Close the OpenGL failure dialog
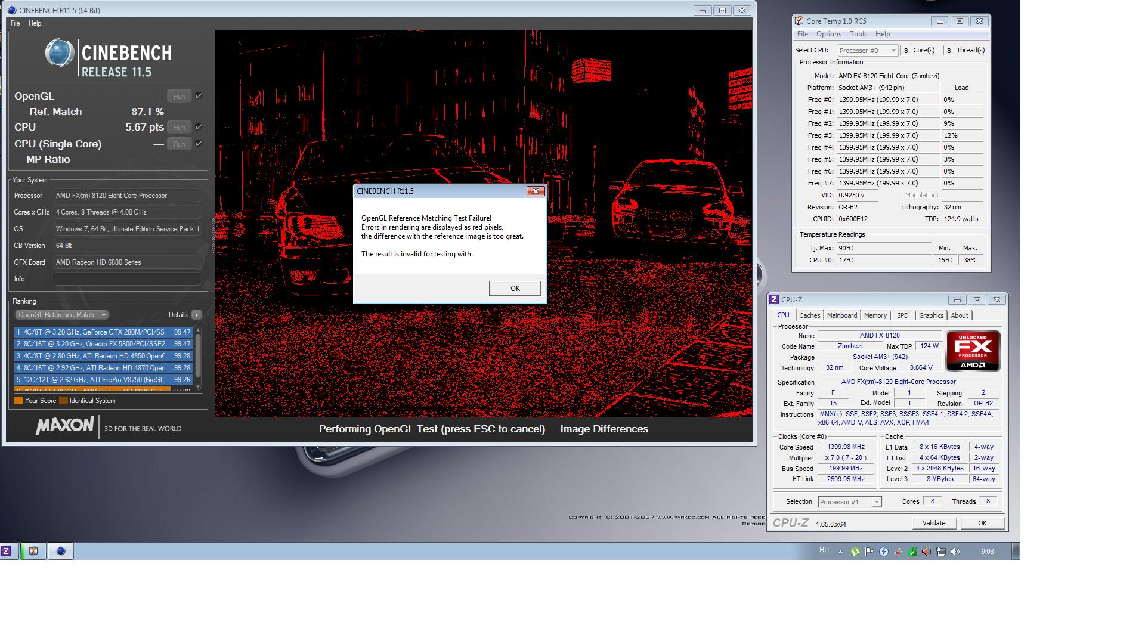 536,191
